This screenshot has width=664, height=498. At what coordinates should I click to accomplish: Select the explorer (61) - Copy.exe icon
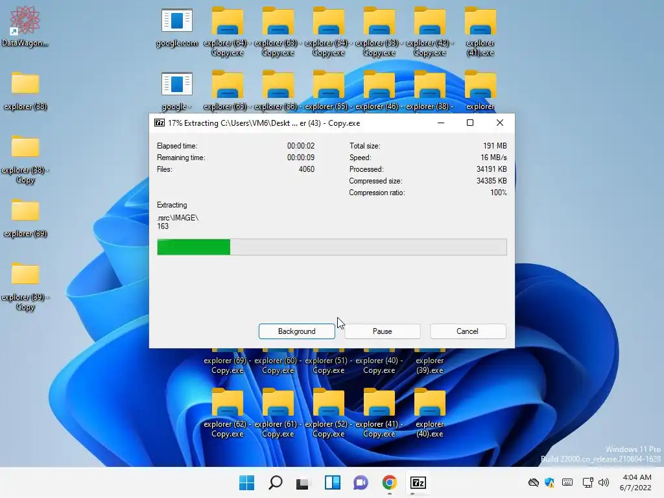[278, 412]
